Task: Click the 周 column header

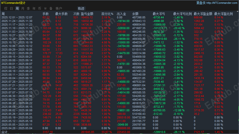Action: [3, 14]
